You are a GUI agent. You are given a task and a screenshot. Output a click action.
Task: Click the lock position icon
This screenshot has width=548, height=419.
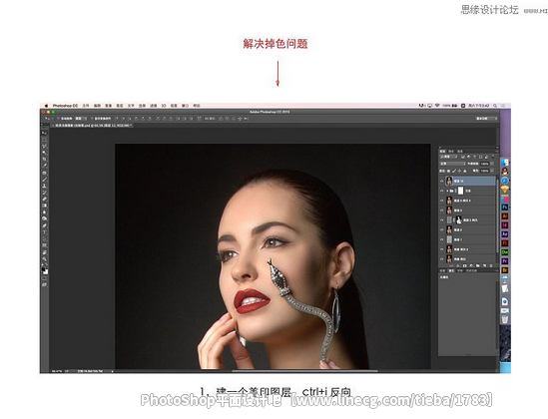tap(459, 171)
